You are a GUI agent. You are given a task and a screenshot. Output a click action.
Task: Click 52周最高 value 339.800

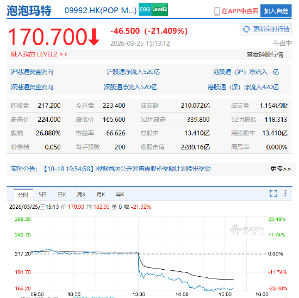(x=198, y=120)
